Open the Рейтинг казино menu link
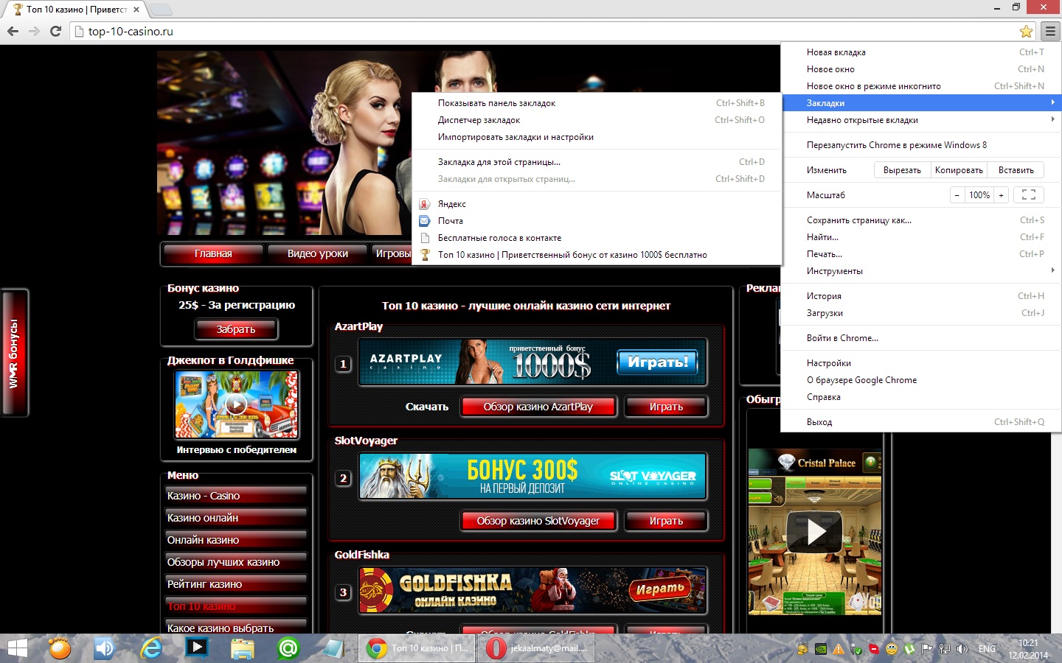This screenshot has width=1062, height=663. (236, 584)
